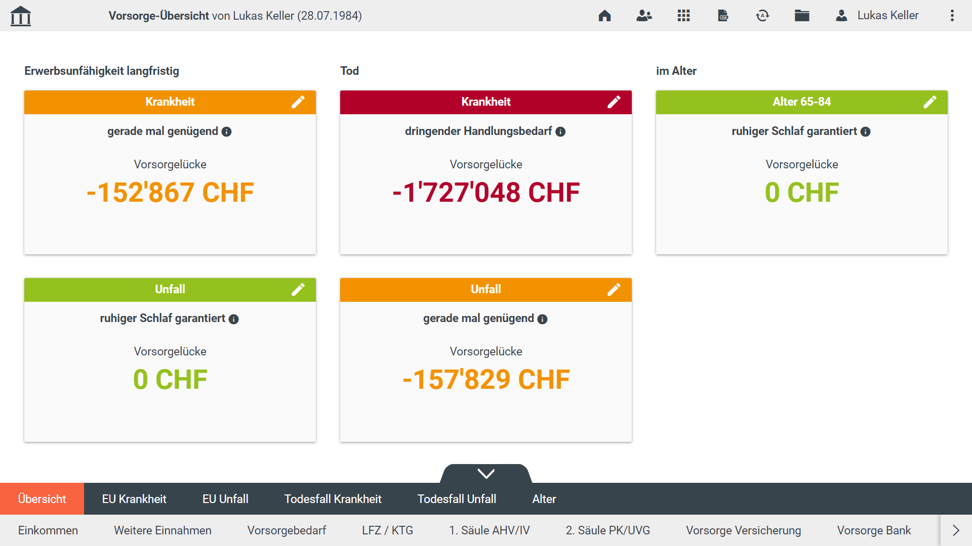Click the home icon in header
The image size is (972, 546).
click(604, 16)
